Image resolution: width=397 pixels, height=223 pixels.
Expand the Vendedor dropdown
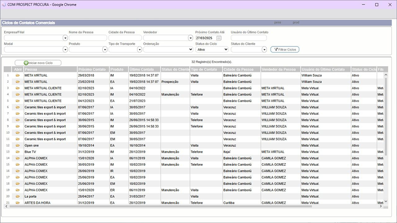coord(191,38)
